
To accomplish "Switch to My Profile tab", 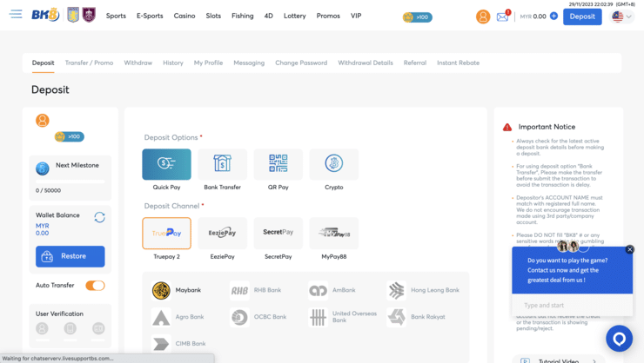I will point(208,63).
